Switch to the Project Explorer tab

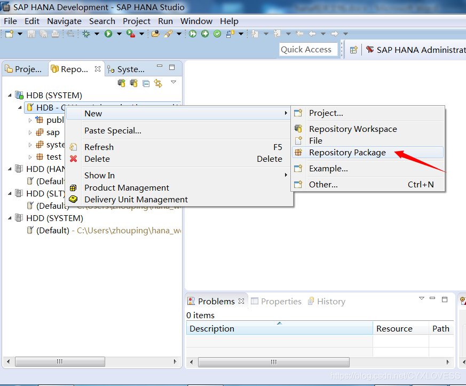coord(23,69)
